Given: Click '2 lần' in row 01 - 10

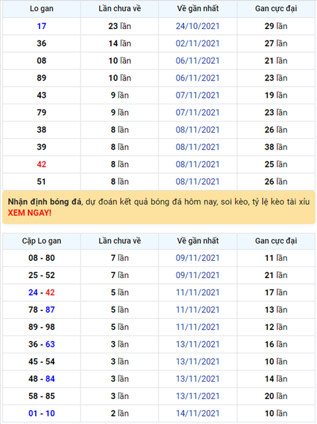Looking at the screenshot, I should click(120, 413).
